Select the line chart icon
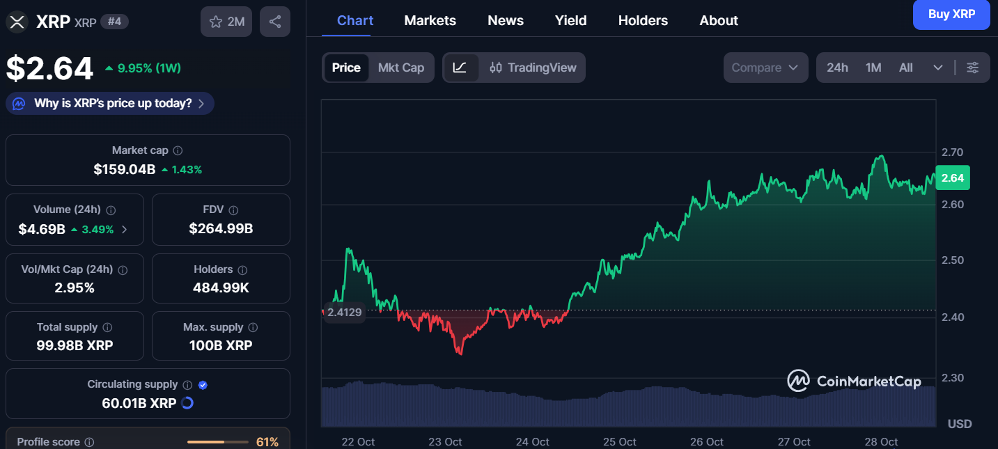 [x=460, y=68]
